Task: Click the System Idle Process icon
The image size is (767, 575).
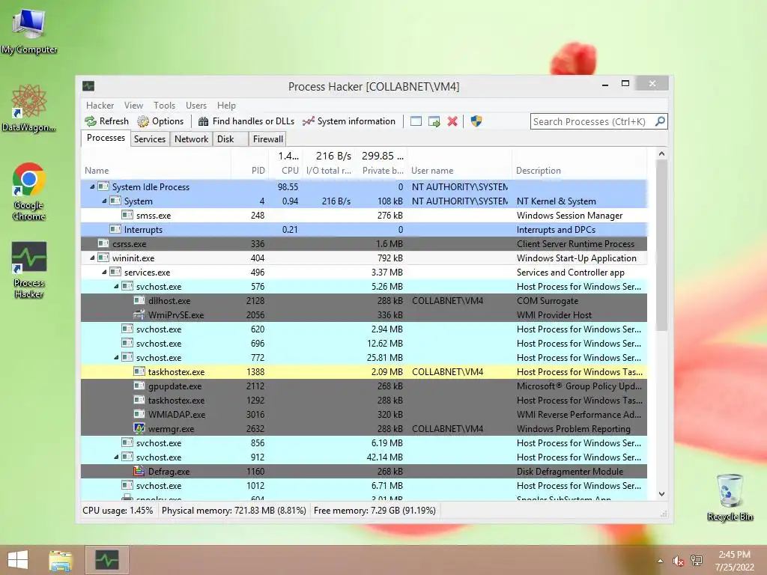Action: [103, 186]
